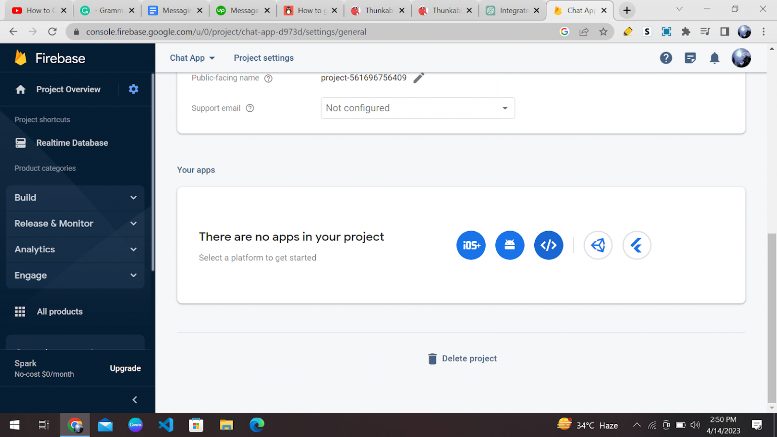Select the Project Overview menu item

[68, 89]
